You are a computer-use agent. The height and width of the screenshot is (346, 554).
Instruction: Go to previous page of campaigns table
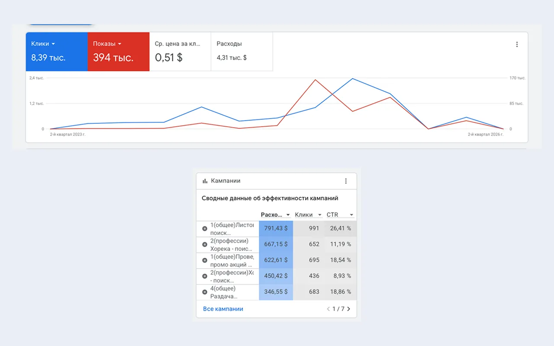tap(328, 309)
